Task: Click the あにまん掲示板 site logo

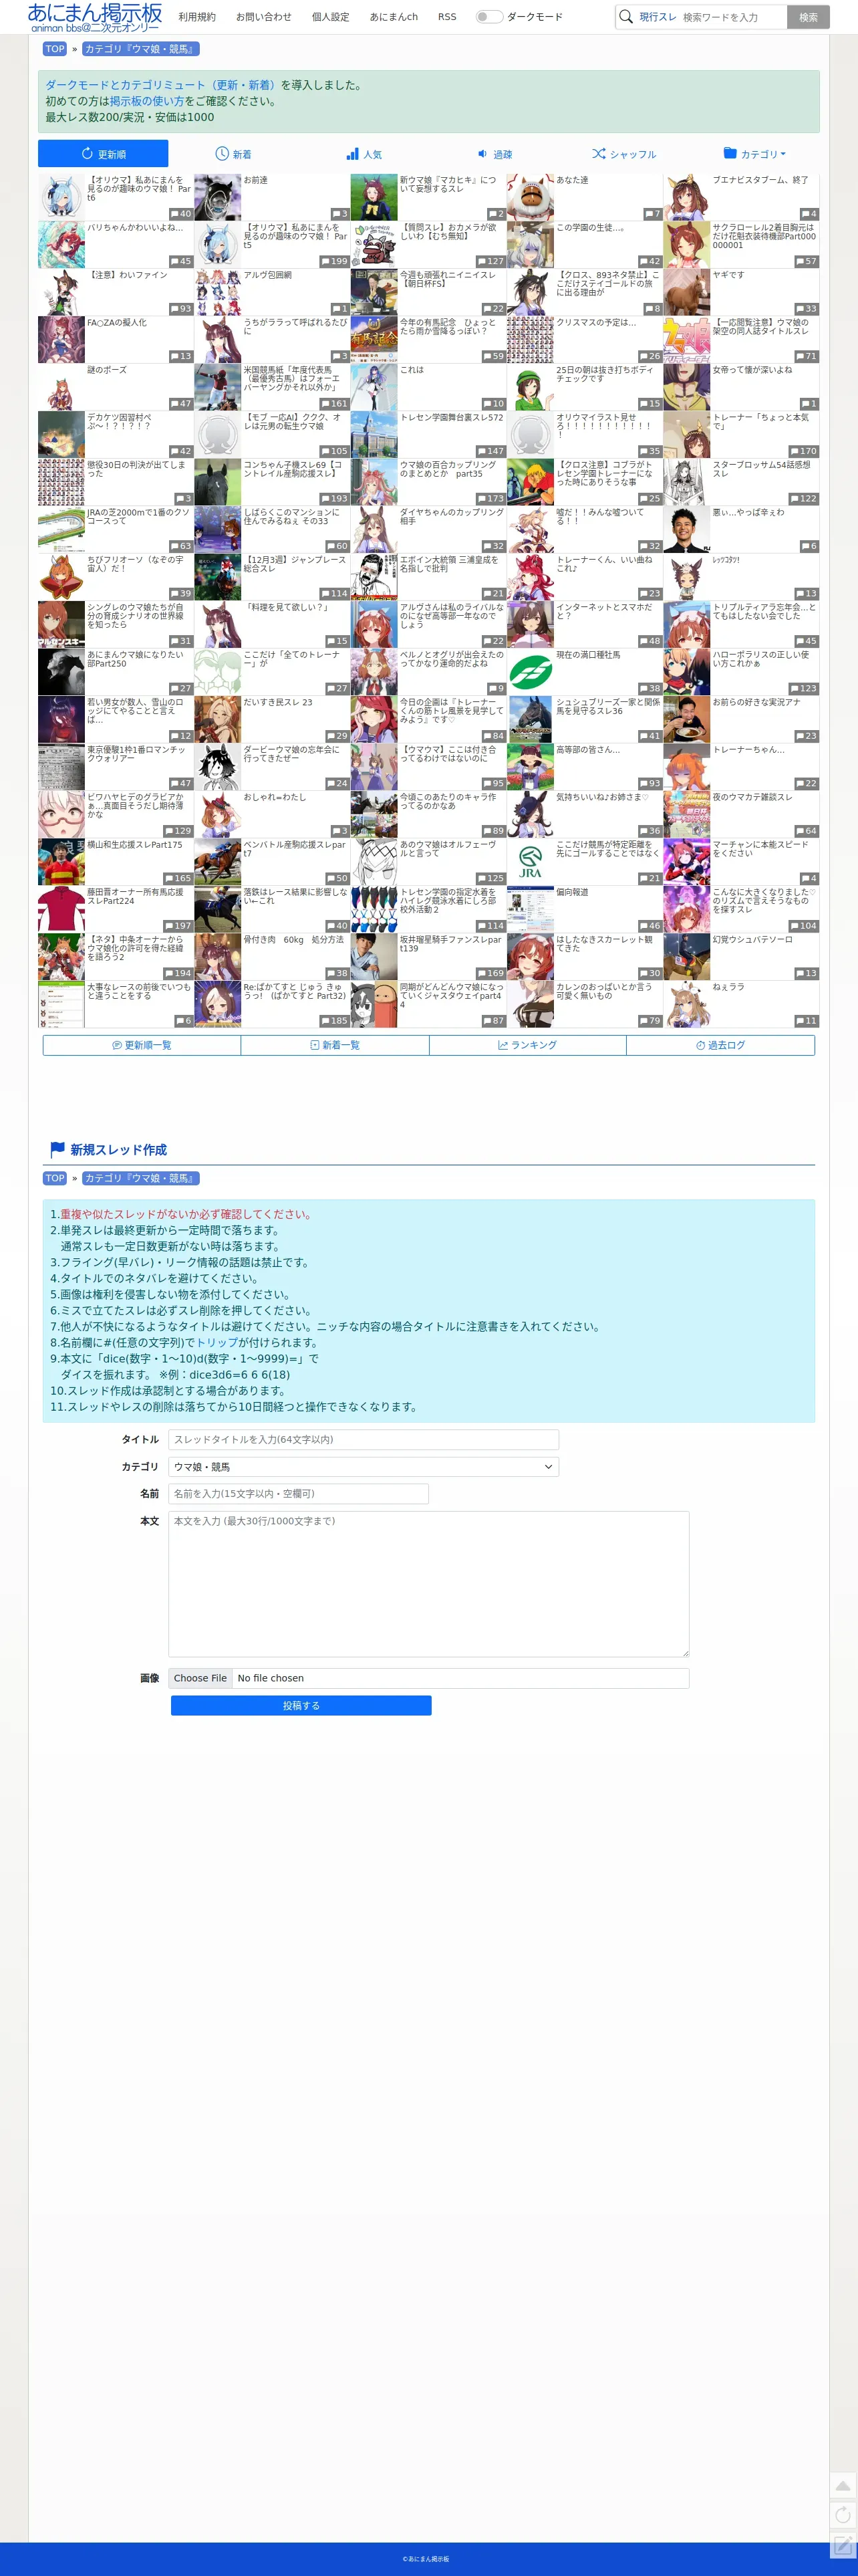Action: [94, 16]
